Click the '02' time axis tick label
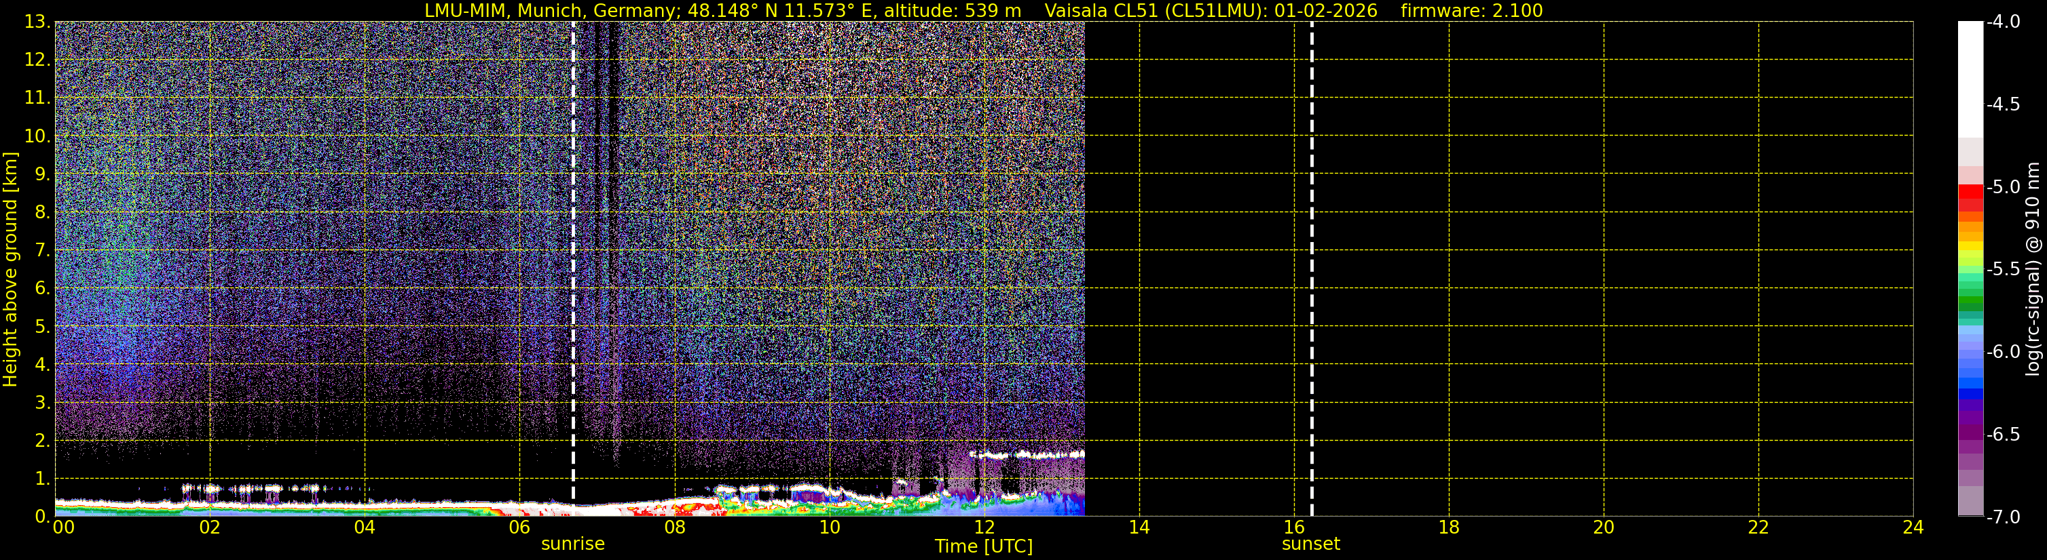This screenshot has height=560, width=2047. 210,527
